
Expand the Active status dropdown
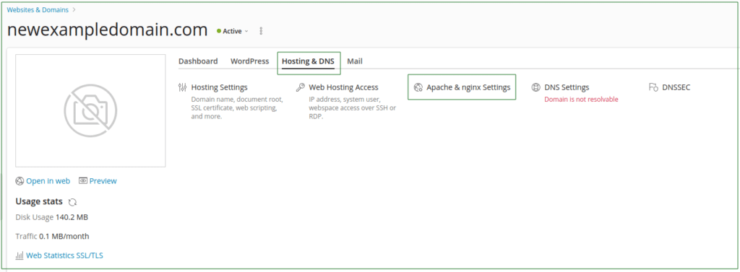(x=233, y=31)
